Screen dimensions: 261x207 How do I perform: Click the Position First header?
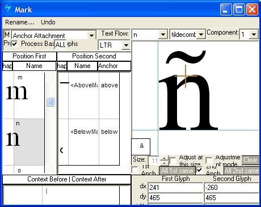[30, 56]
